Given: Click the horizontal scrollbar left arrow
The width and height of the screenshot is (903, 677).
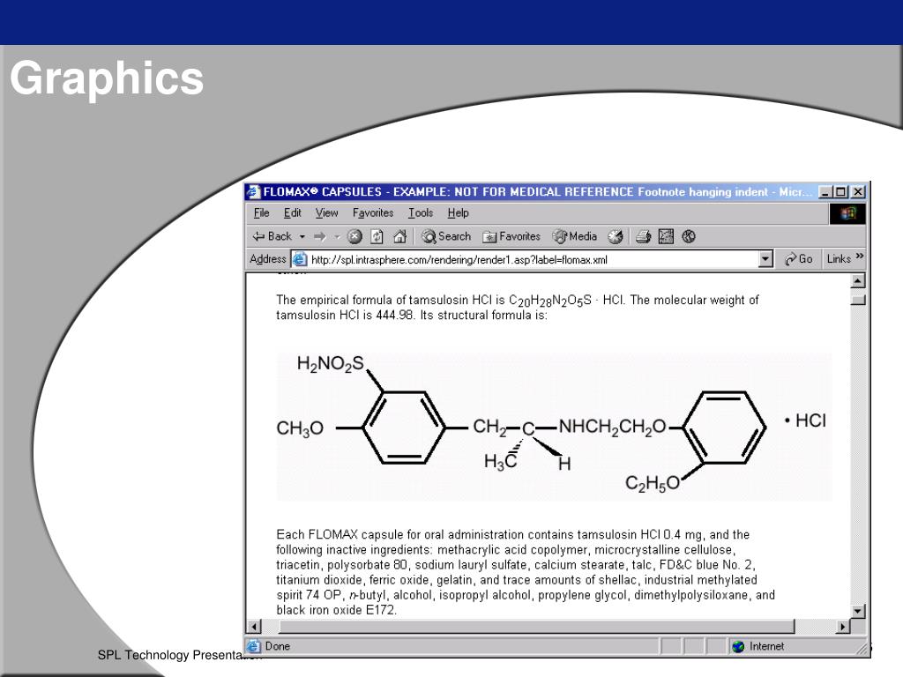Looking at the screenshot, I should [x=254, y=627].
